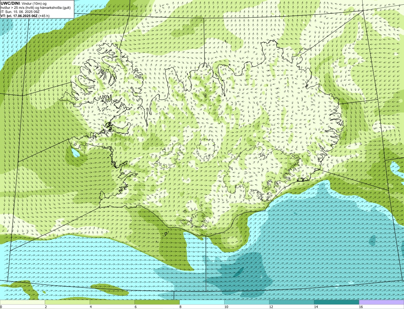The width and height of the screenshot is (404, 309).
Task: Select the initial time 'IT: Sun. 15. 06. 2025 09Z'
Action: (x=20, y=12)
